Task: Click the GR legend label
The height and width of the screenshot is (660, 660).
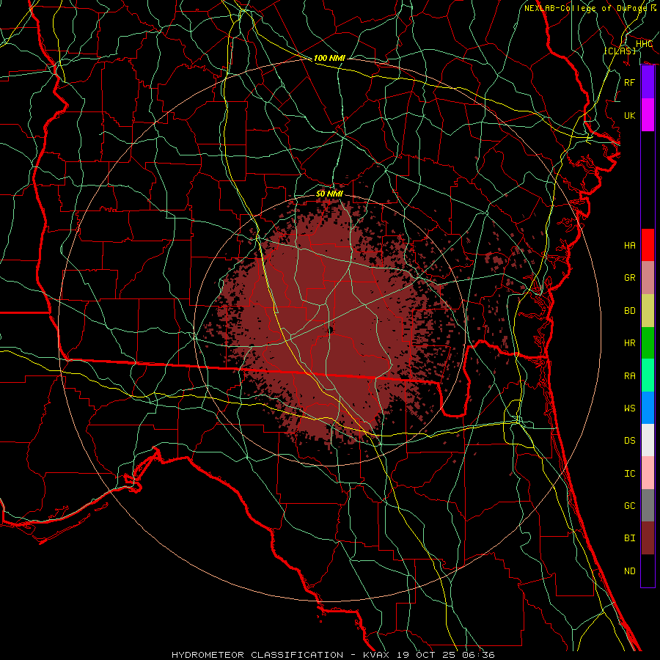Action: click(630, 278)
